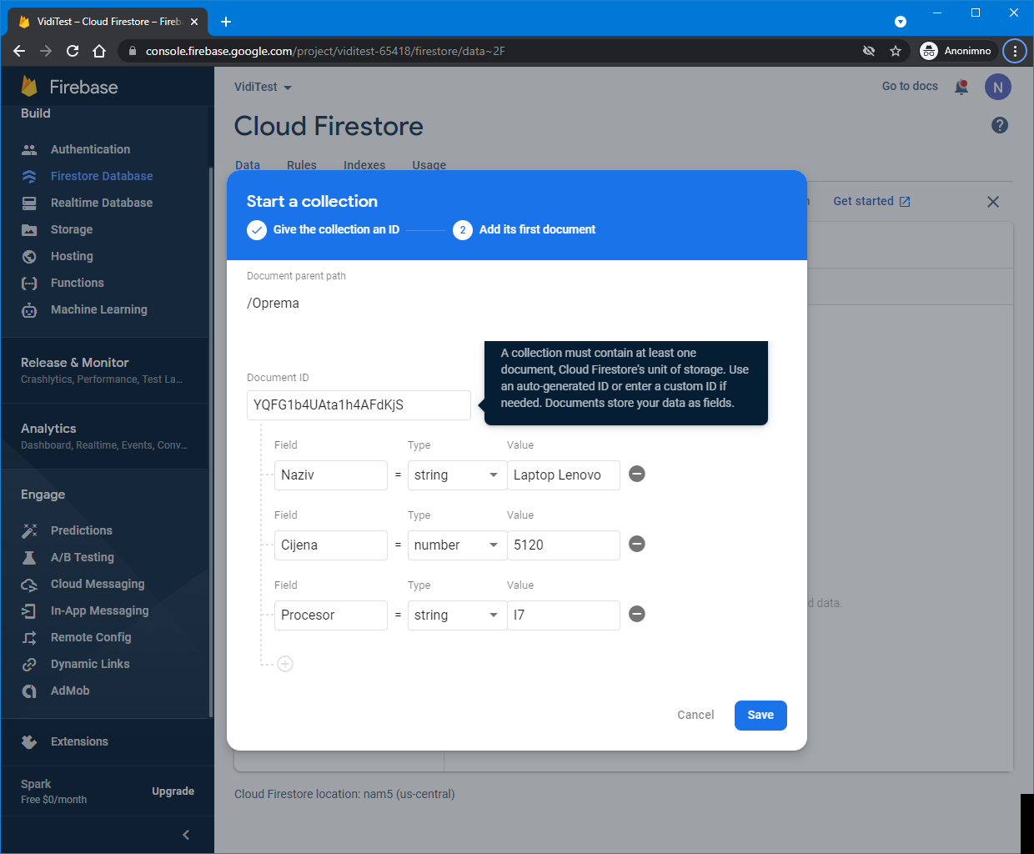Image resolution: width=1034 pixels, height=854 pixels.
Task: Click the Cloud Messaging icon
Action: [x=29, y=584]
